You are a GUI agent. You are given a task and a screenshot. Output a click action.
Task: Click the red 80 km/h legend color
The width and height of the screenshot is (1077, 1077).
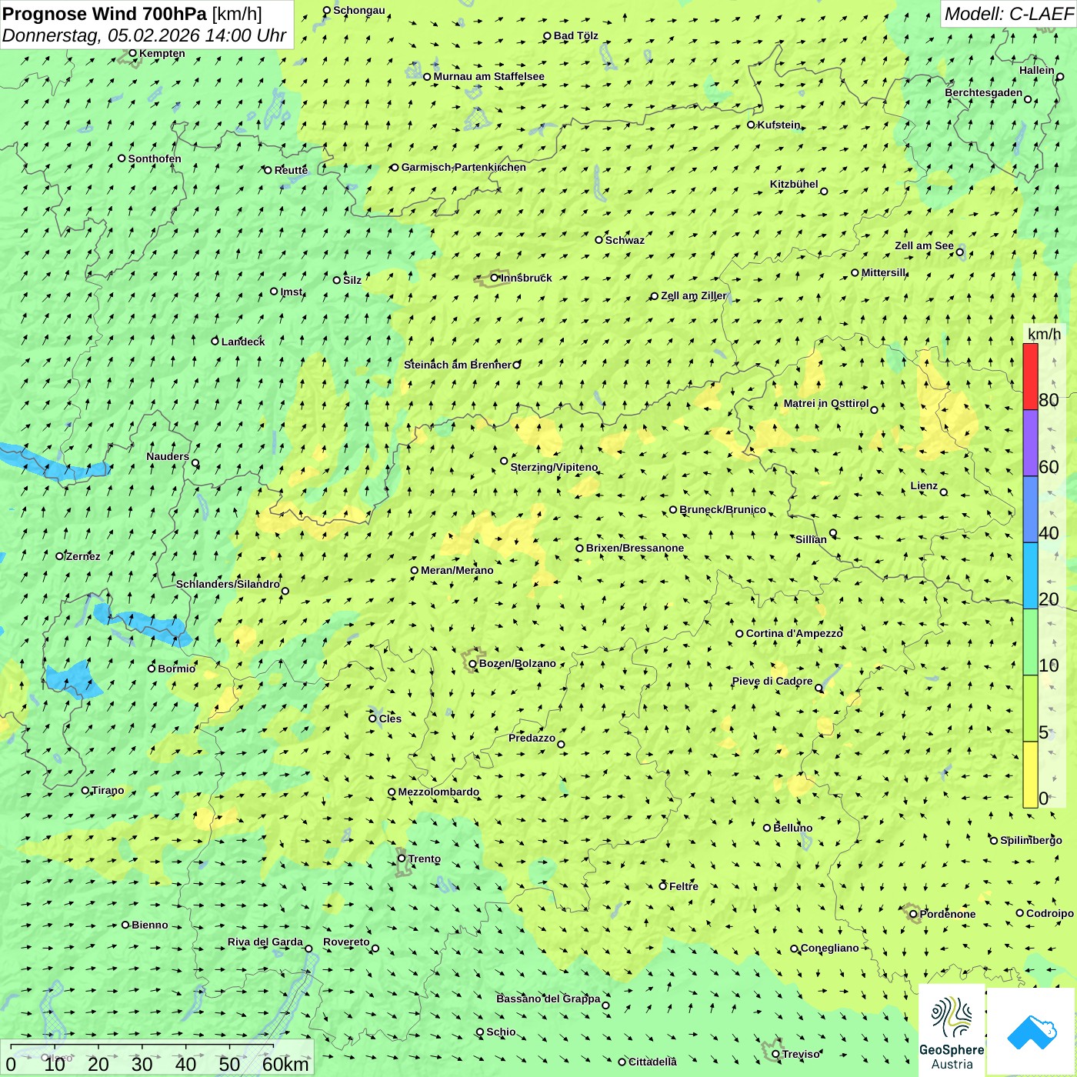(1030, 376)
